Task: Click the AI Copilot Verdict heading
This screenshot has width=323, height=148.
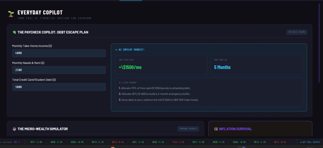Action: click(131, 50)
